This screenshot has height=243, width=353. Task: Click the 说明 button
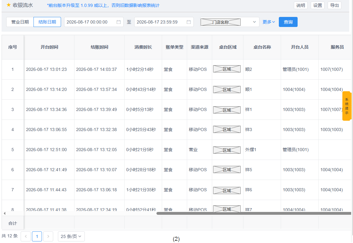[300, 5]
